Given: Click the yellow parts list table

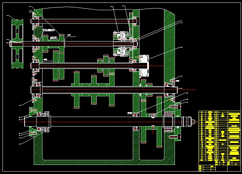Looking at the screenshot, I should (x=220, y=135).
